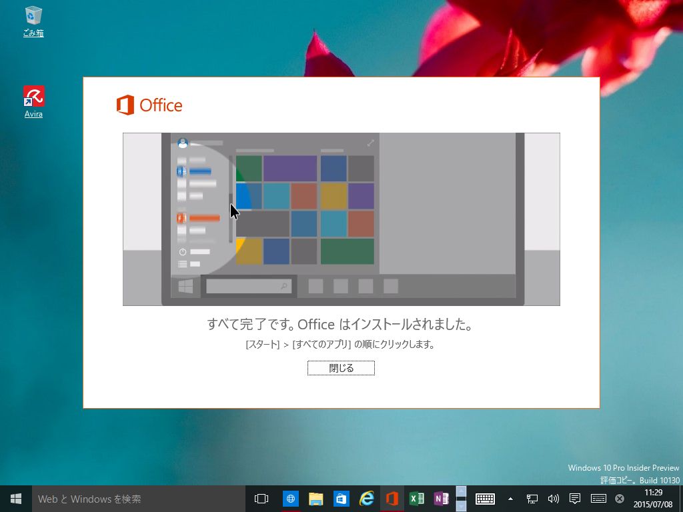Image resolution: width=683 pixels, height=512 pixels.
Task: Click the taskbar scroll down arrow
Action: (x=462, y=507)
